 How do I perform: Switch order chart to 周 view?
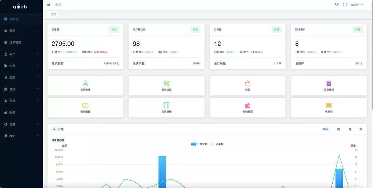click(338, 129)
